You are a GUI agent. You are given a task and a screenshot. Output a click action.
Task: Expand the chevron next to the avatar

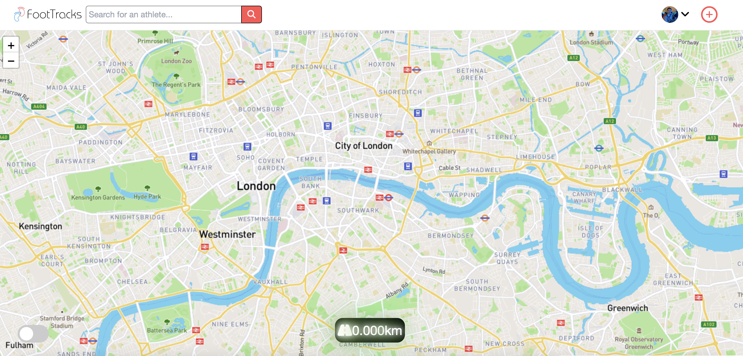coord(685,14)
